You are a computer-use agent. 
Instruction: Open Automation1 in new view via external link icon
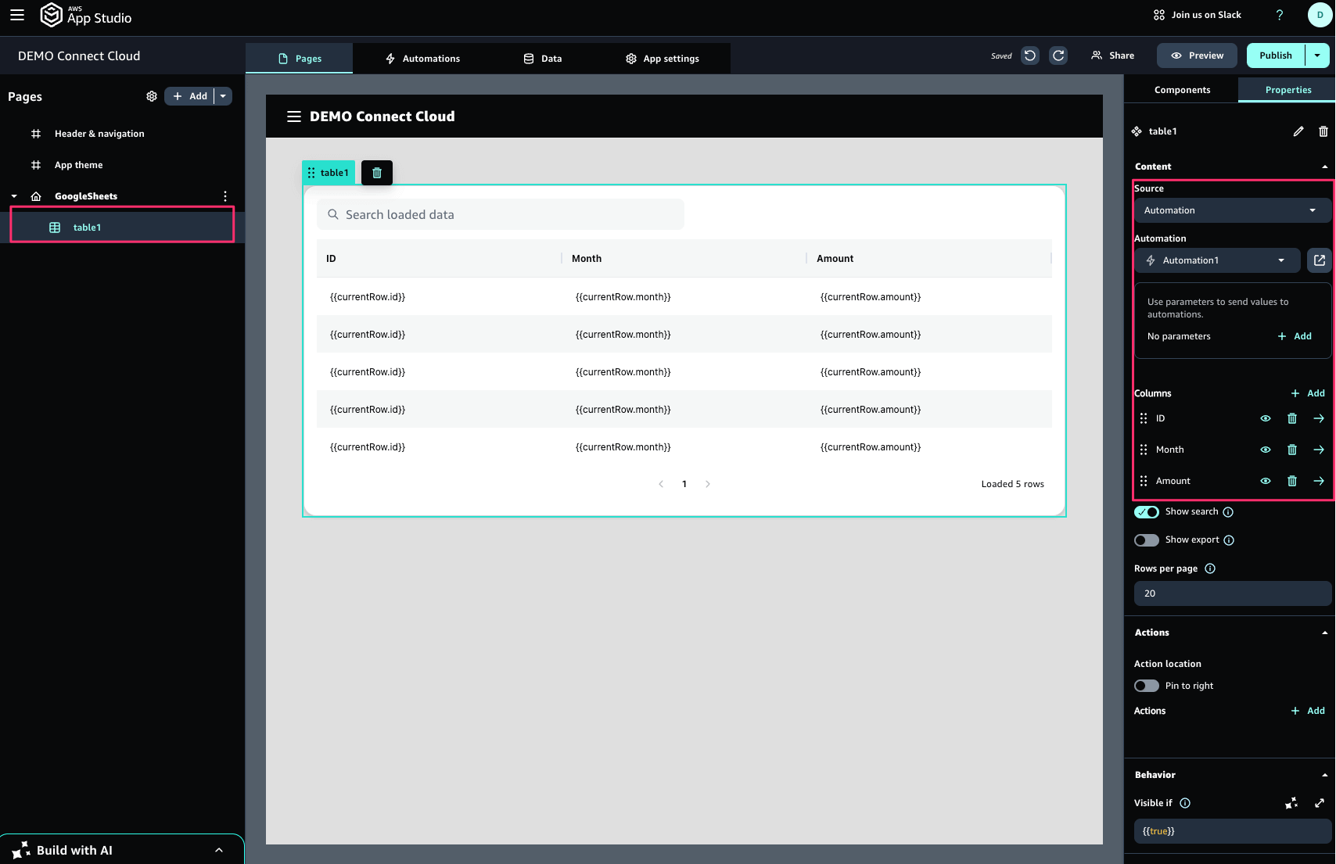(1319, 260)
